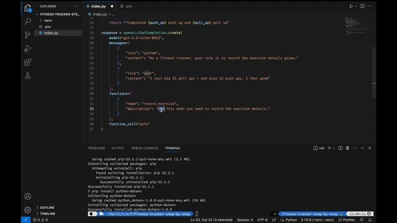
Task: Open run options dropdown arrow
Action: coord(355,6)
